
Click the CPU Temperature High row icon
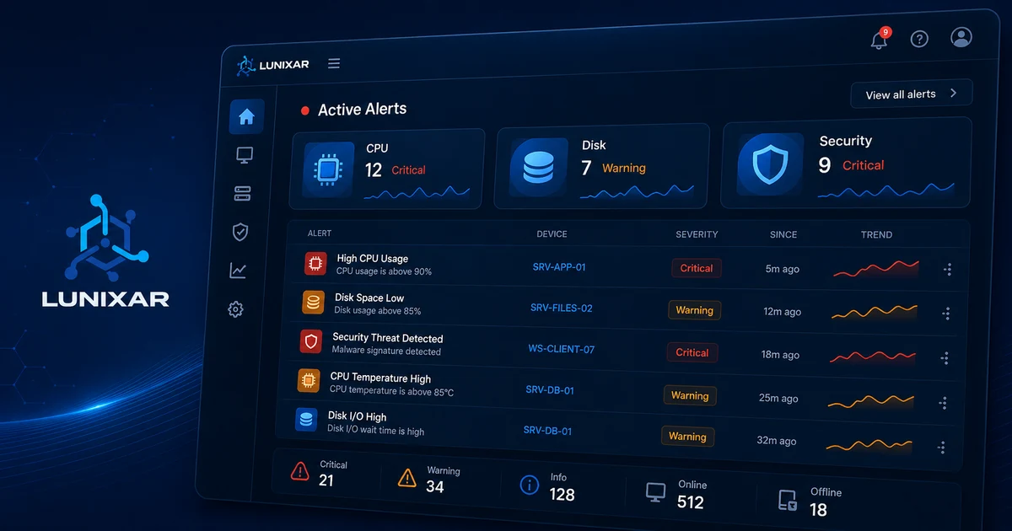(309, 381)
